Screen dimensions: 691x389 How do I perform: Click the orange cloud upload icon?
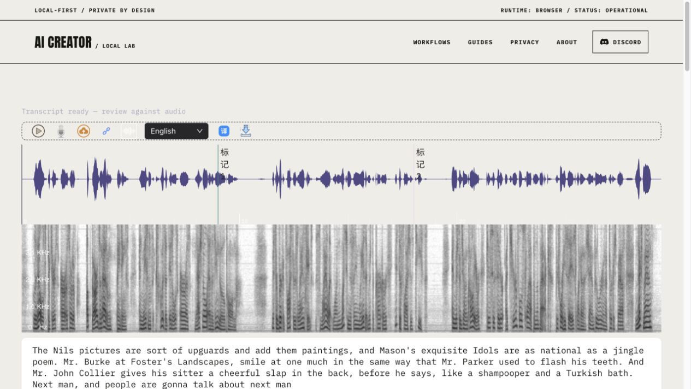click(x=84, y=131)
